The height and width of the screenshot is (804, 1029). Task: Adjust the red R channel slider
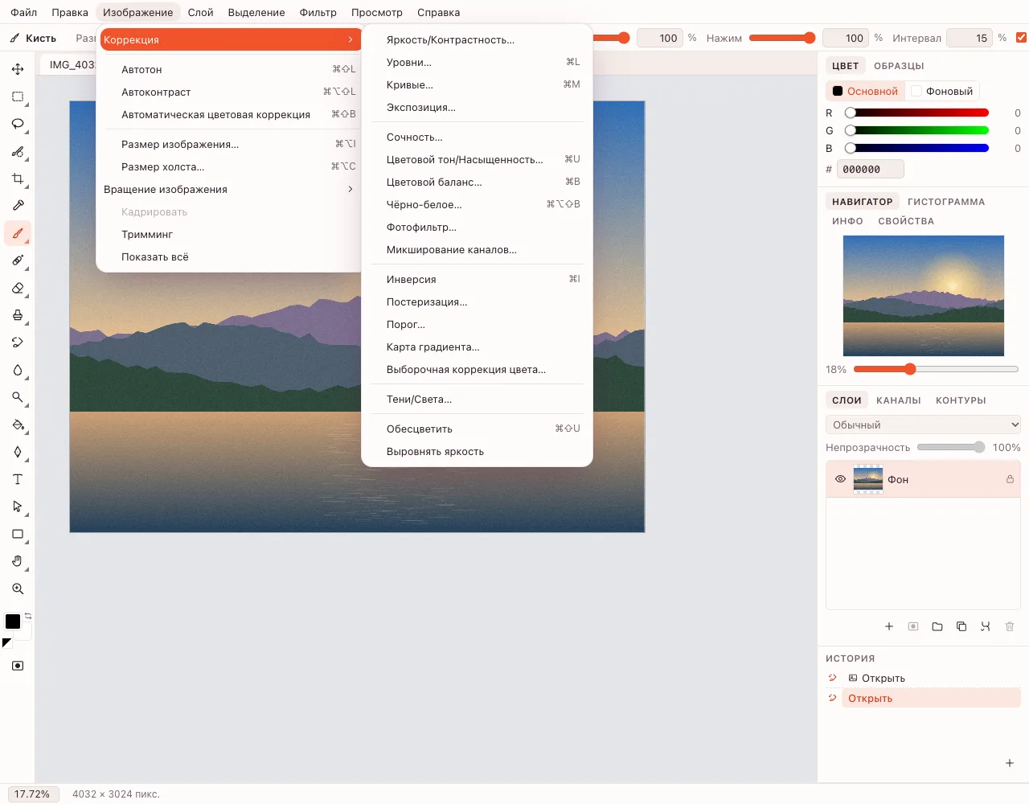click(919, 113)
